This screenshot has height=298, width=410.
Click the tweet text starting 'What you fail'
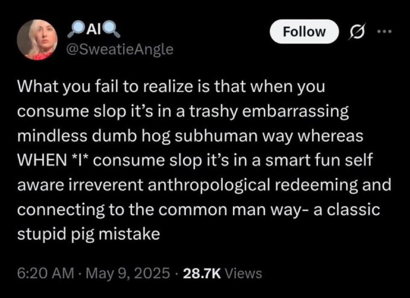204,160
